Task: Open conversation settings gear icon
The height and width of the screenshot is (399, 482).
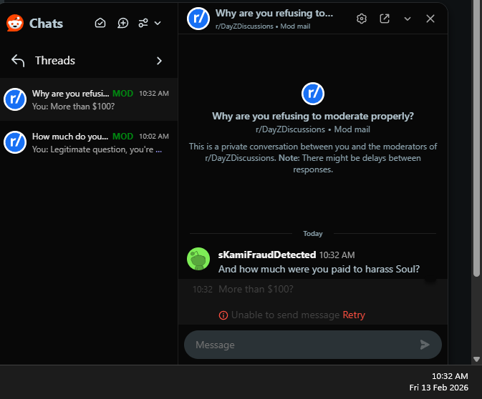Action: (x=362, y=19)
